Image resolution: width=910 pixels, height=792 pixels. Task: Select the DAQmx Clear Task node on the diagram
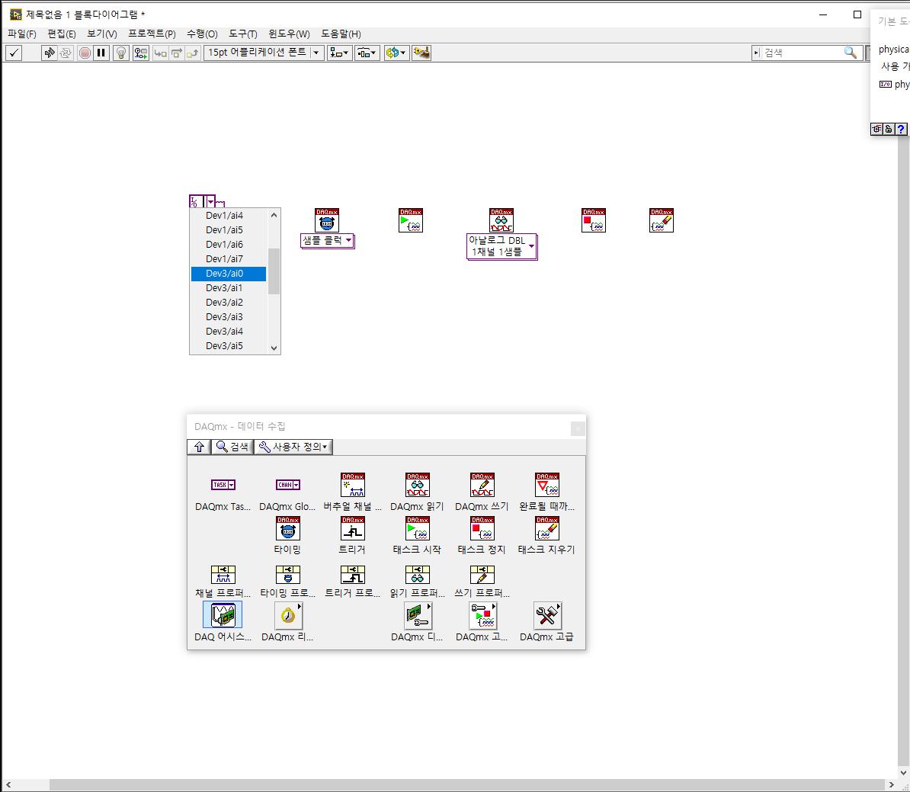662,220
